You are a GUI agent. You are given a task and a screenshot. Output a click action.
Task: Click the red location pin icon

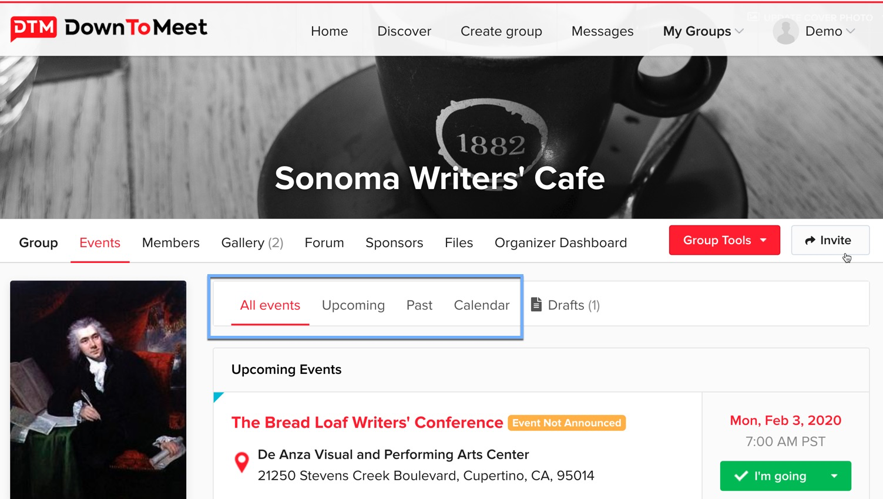tap(241, 463)
